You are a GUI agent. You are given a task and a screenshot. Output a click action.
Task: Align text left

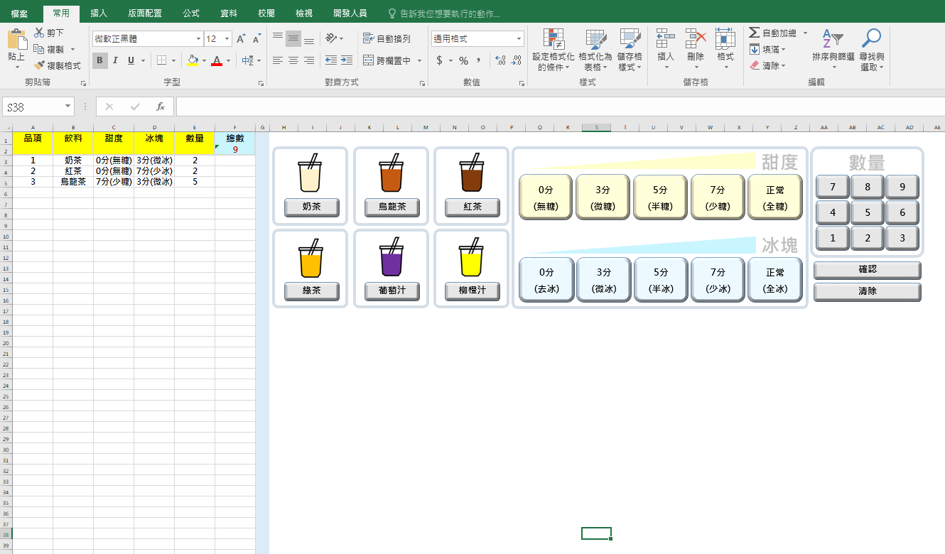tap(277, 60)
